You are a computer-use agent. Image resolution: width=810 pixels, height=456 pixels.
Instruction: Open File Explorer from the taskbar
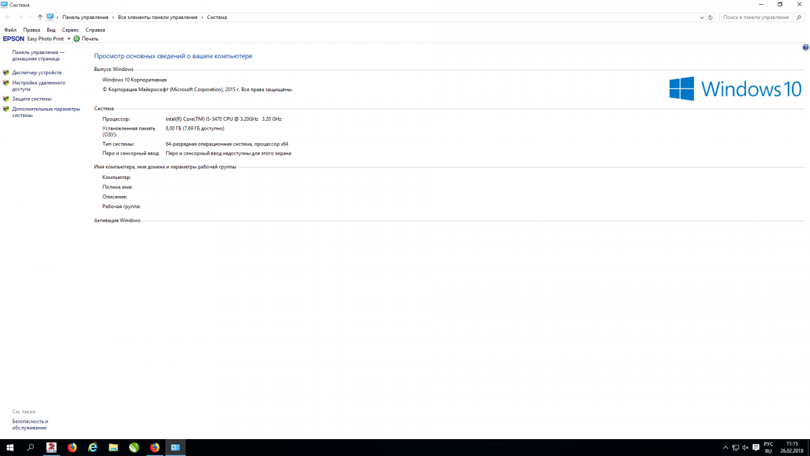point(113,447)
